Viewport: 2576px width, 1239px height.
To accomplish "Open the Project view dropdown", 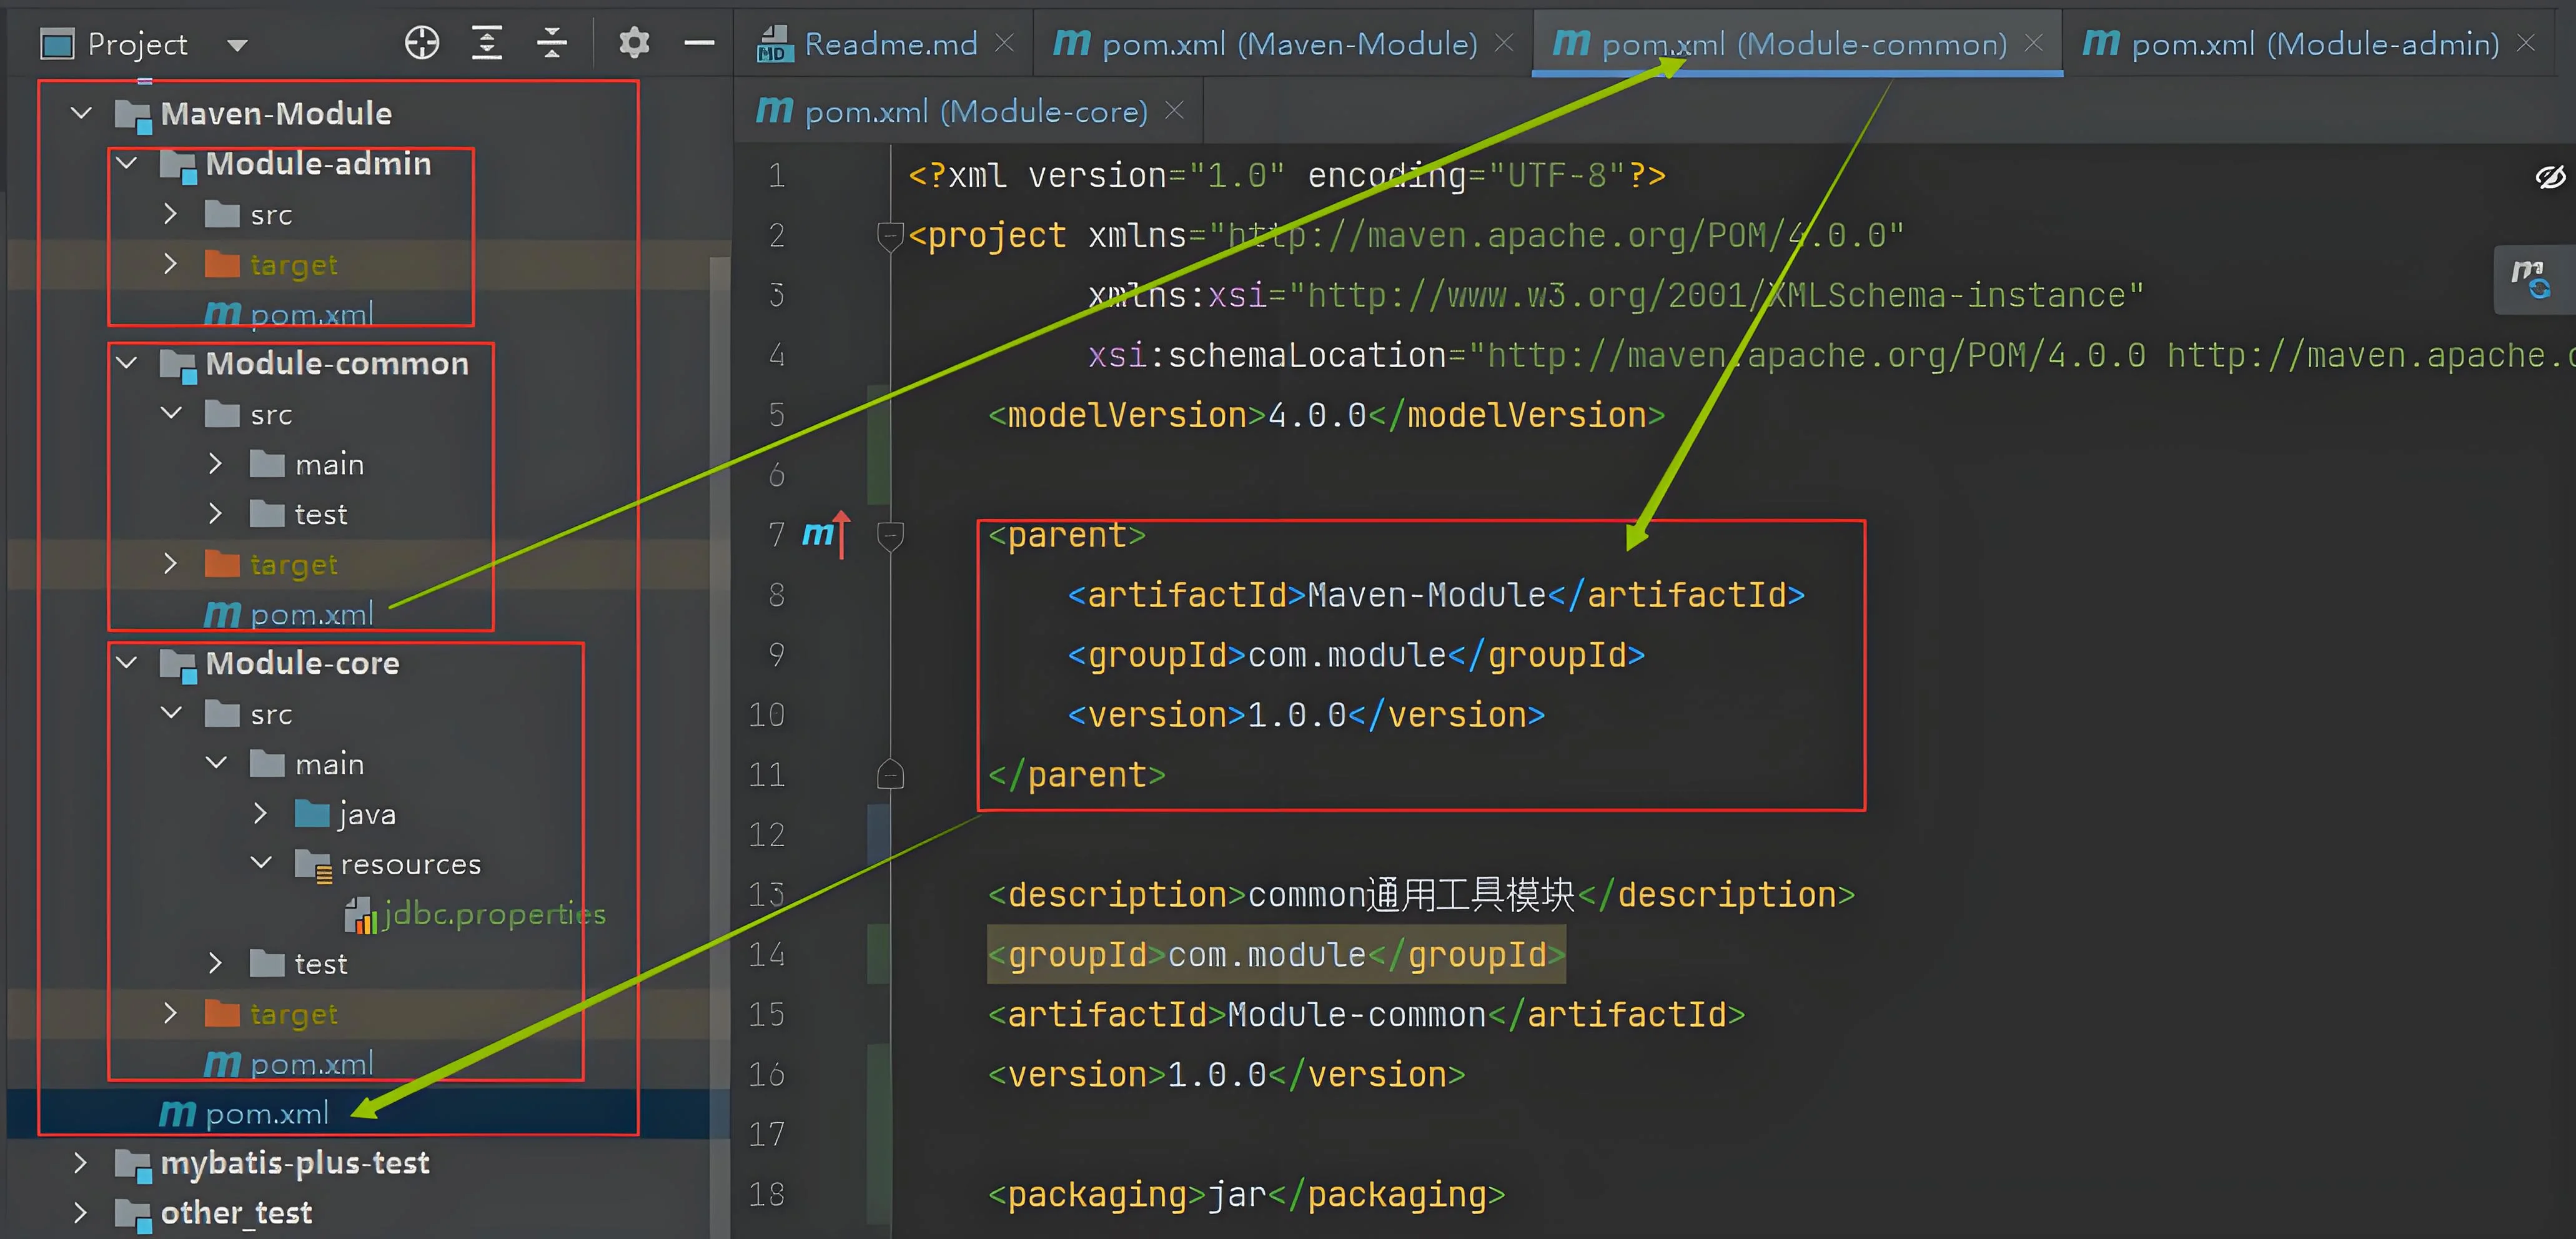I will [237, 45].
